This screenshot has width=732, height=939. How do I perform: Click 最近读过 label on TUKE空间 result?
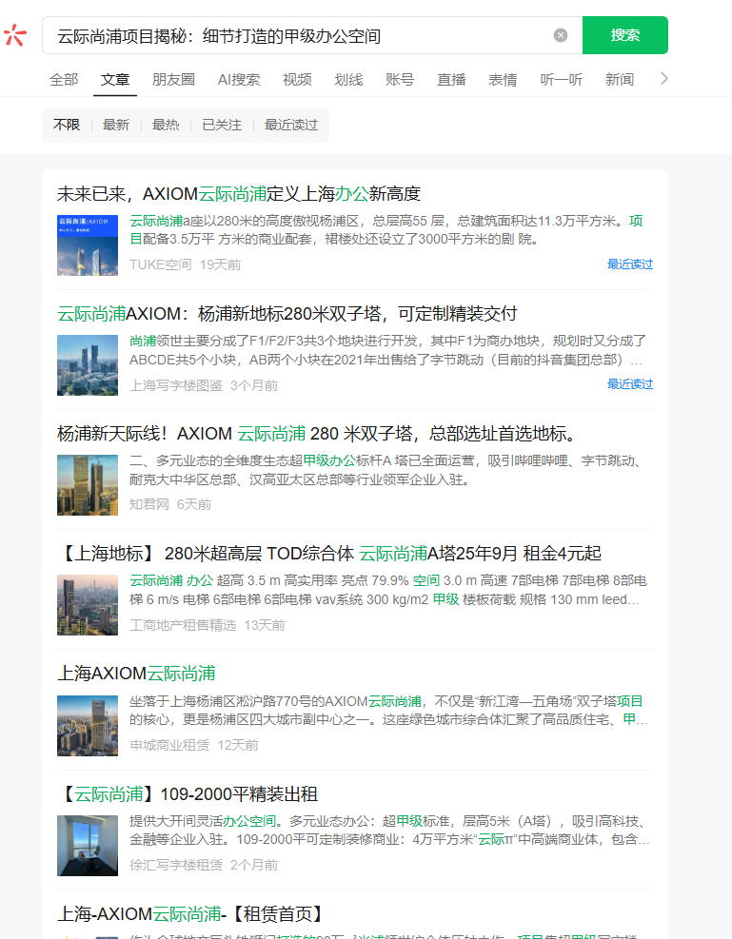(x=630, y=264)
